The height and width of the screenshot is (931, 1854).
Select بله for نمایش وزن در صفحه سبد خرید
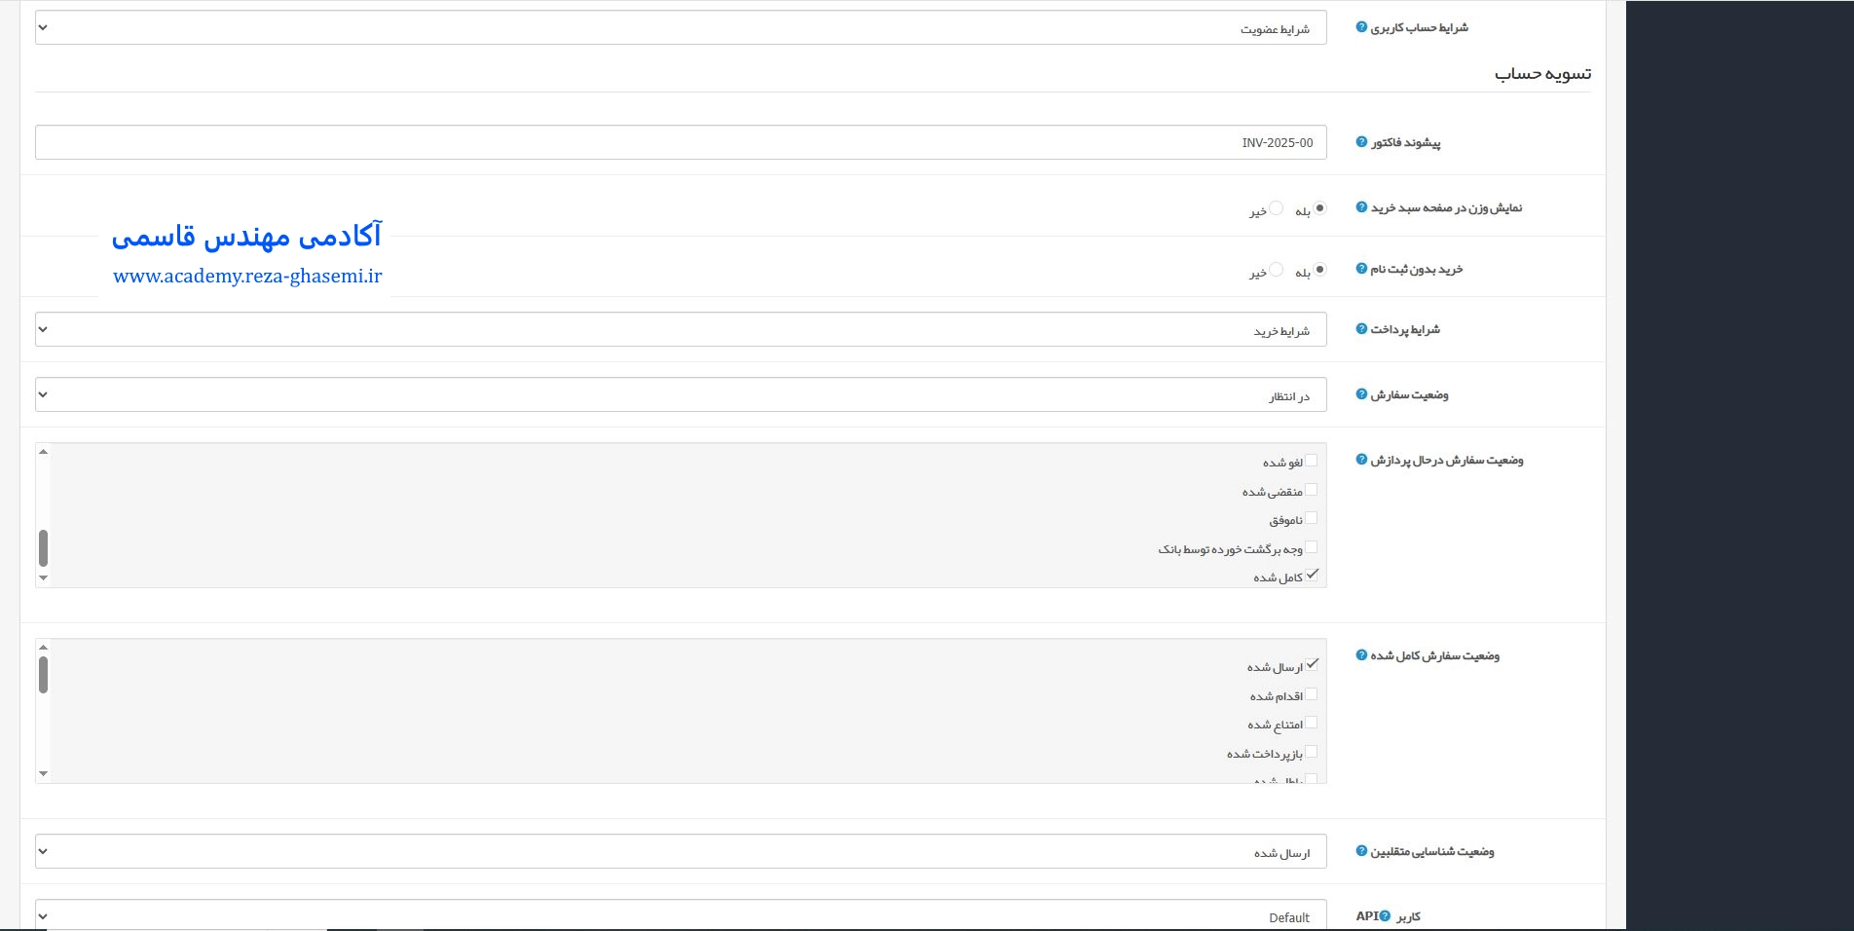click(x=1319, y=208)
